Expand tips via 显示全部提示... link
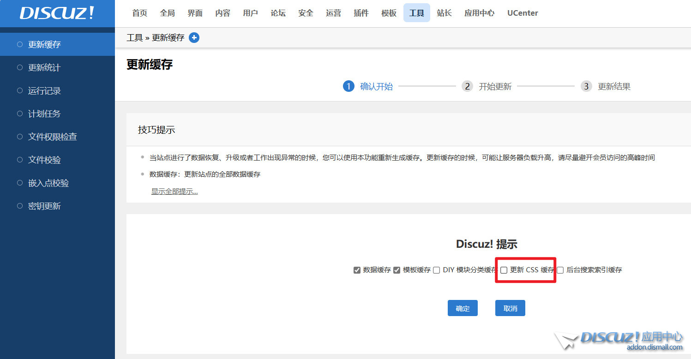Viewport: 691px width, 359px height. point(174,191)
